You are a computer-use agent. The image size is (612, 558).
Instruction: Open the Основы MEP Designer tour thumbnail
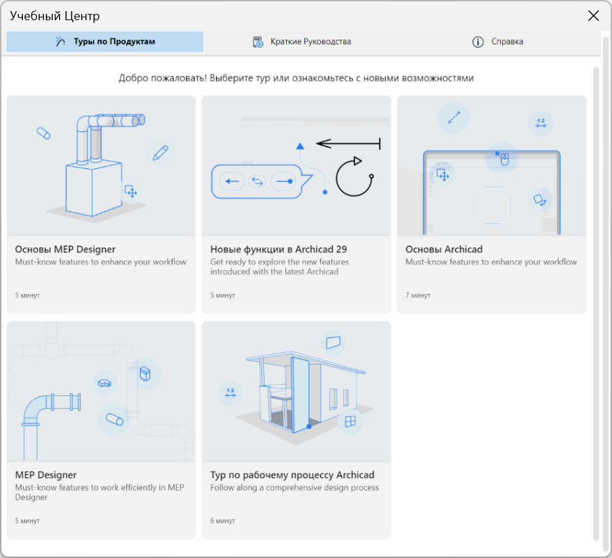coord(101,165)
